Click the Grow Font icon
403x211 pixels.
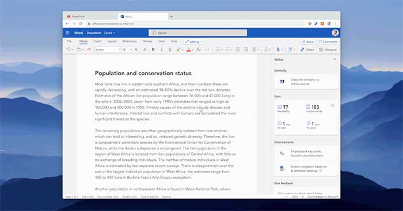[136, 49]
